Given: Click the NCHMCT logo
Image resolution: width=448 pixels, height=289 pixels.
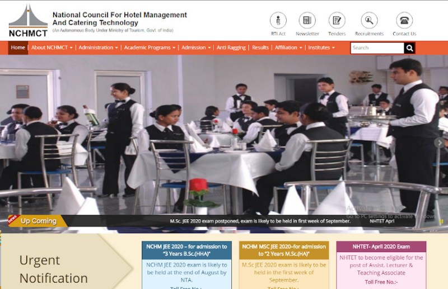Looking at the screenshot, I should tap(28, 21).
